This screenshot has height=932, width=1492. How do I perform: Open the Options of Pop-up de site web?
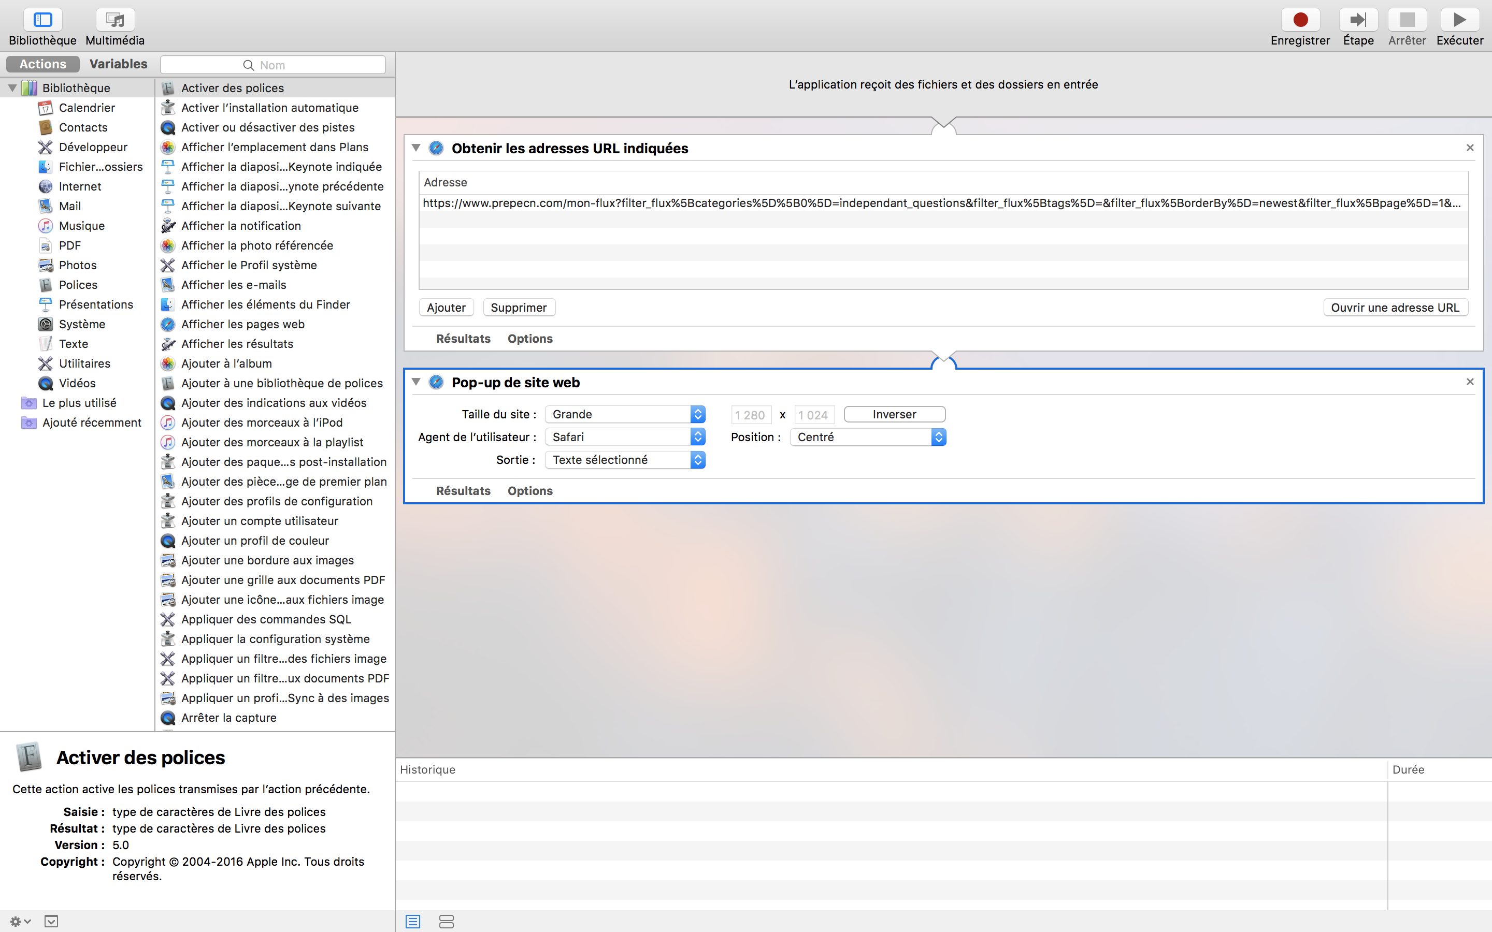click(x=529, y=491)
